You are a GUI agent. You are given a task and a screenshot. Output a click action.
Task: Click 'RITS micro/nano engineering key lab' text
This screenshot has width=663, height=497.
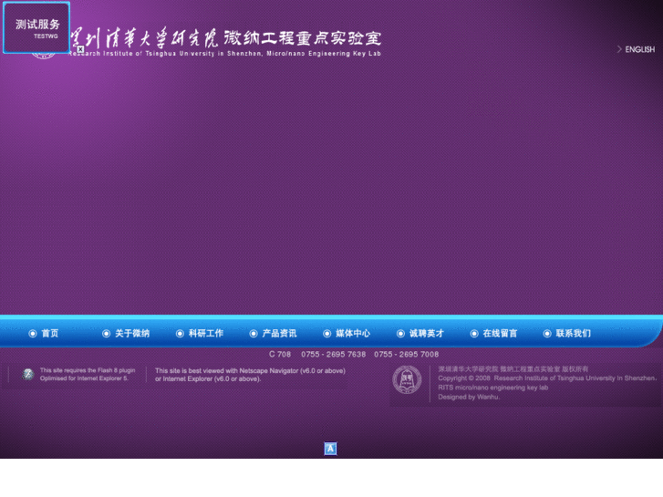[x=493, y=388]
